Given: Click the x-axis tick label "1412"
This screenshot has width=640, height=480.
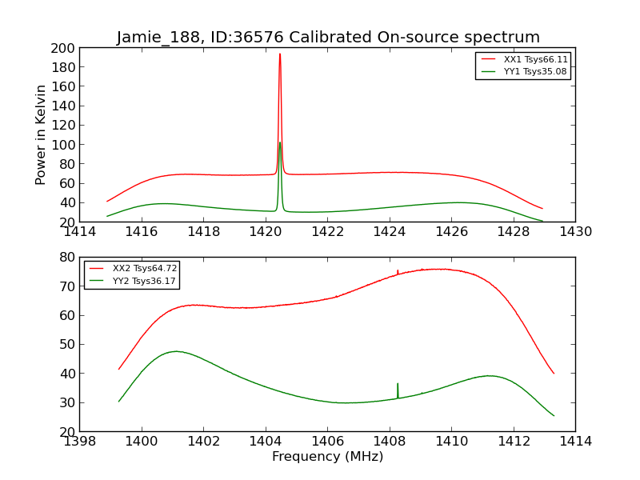Looking at the screenshot, I should click(514, 441).
